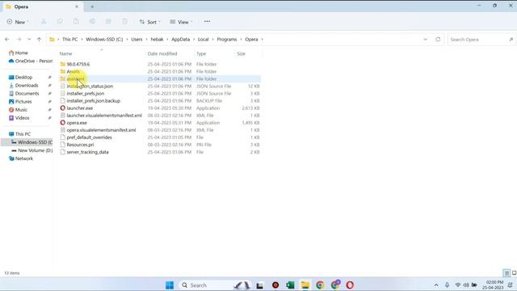Select Videos in the sidebar
The width and height of the screenshot is (517, 291).
(x=22, y=118)
